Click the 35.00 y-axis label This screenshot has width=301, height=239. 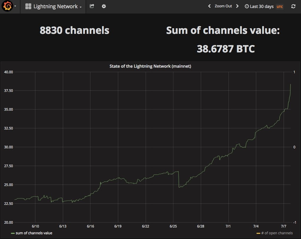coord(9,109)
